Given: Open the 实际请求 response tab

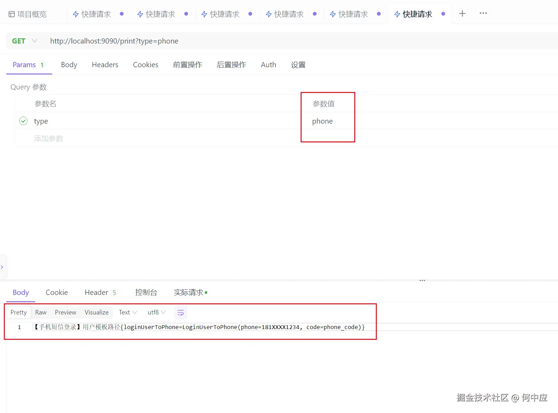Looking at the screenshot, I should [188, 293].
